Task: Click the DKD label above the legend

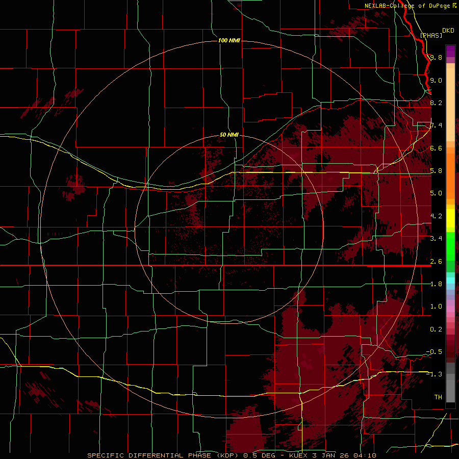Action: [x=448, y=31]
